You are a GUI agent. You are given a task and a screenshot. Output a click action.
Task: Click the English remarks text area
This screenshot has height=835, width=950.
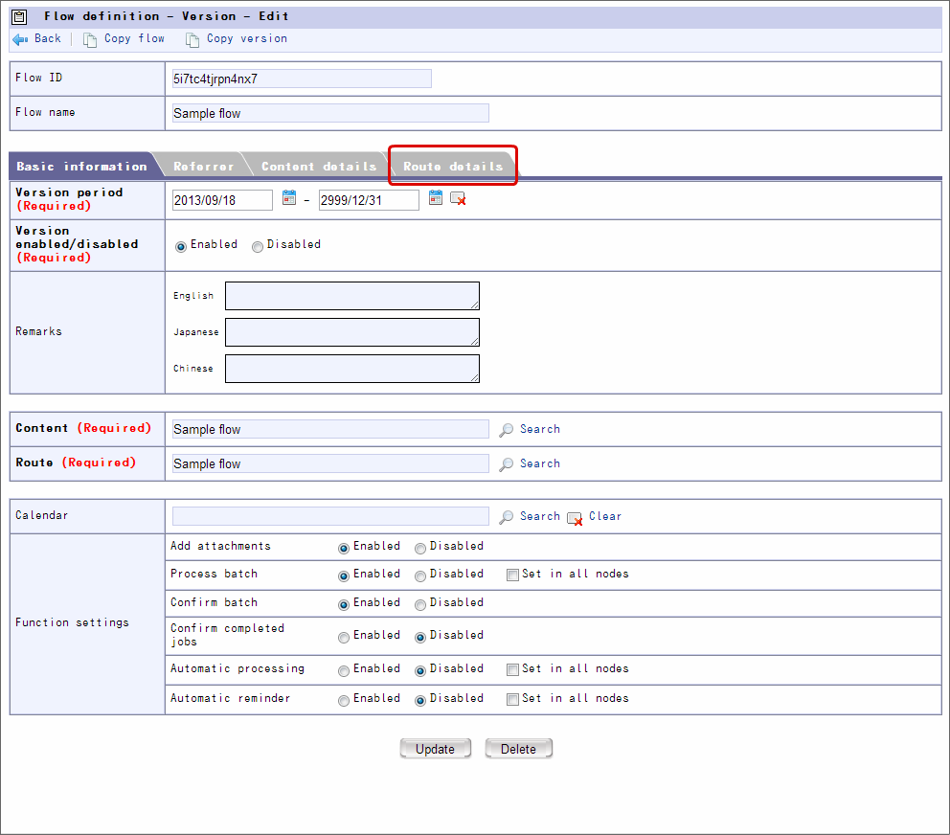(352, 296)
